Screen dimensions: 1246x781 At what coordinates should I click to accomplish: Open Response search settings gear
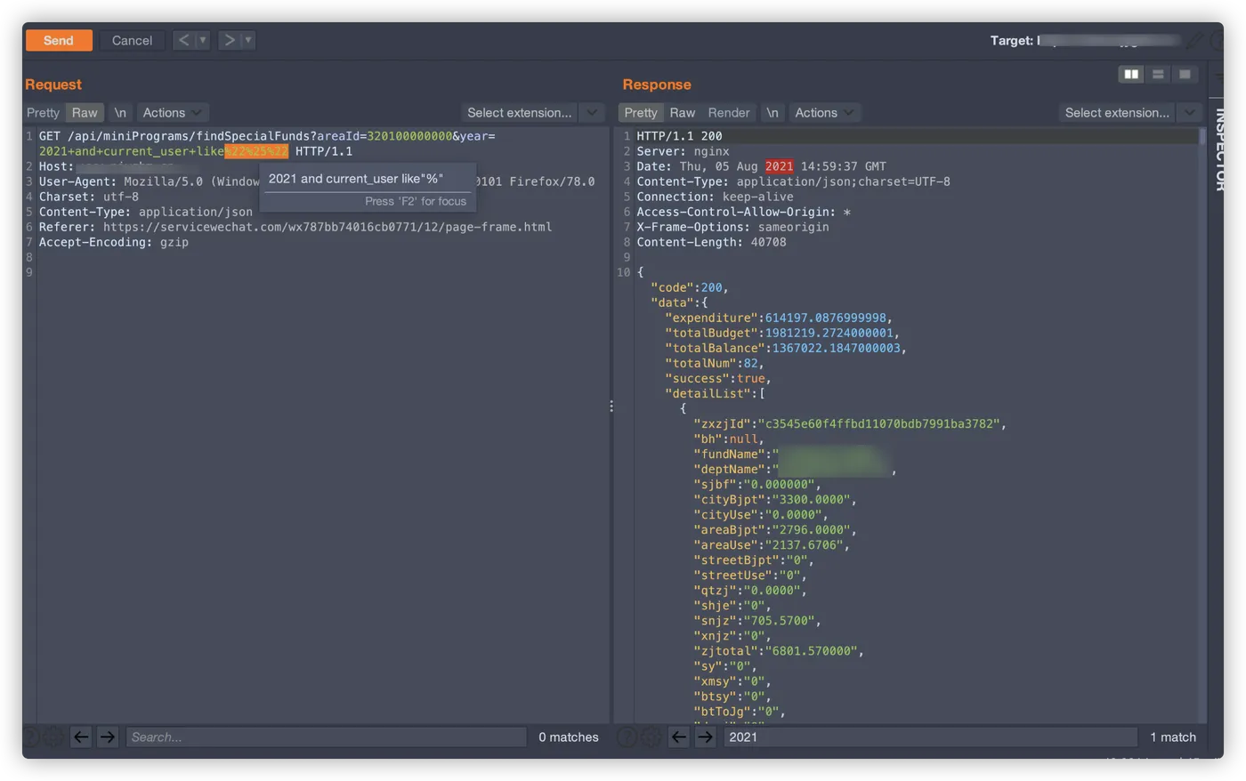[651, 737]
